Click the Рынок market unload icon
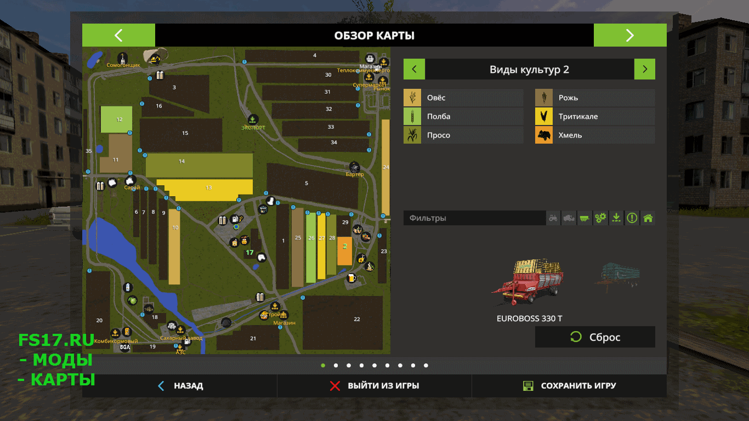Screen dimensions: 749x421 tap(384, 80)
